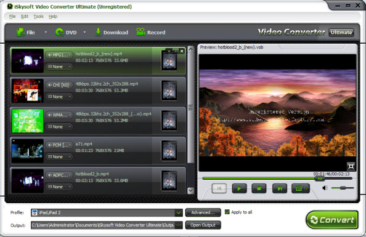Remove hotblood2_b_(new).mp4 with its X button
This screenshot has height=237, width=366.
182,51
